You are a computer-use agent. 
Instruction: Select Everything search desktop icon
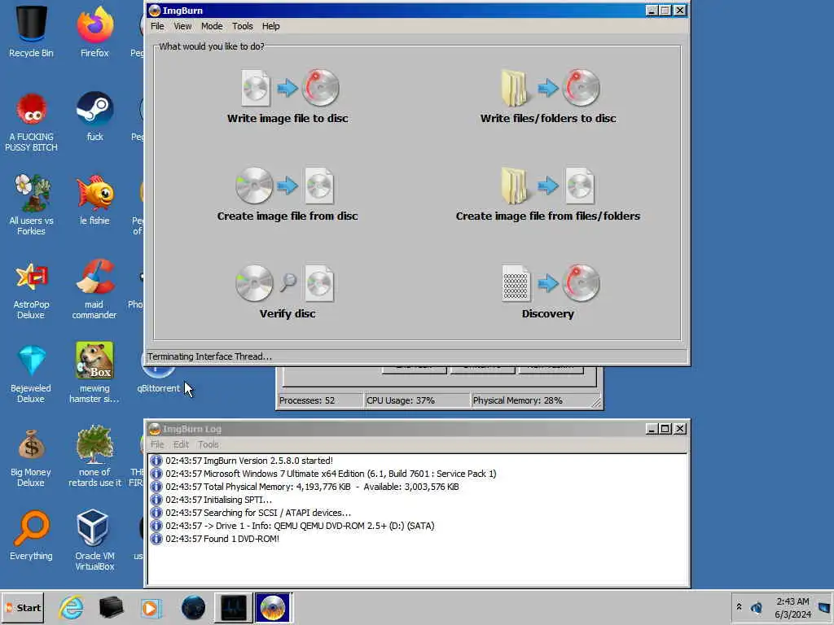click(31, 535)
